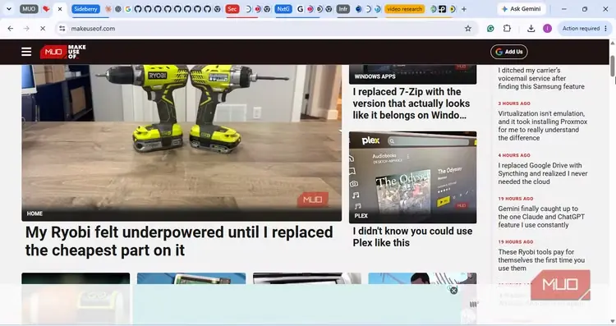Open the hamburger site menu
Viewport: 616px width, 326px height.
coord(26,52)
